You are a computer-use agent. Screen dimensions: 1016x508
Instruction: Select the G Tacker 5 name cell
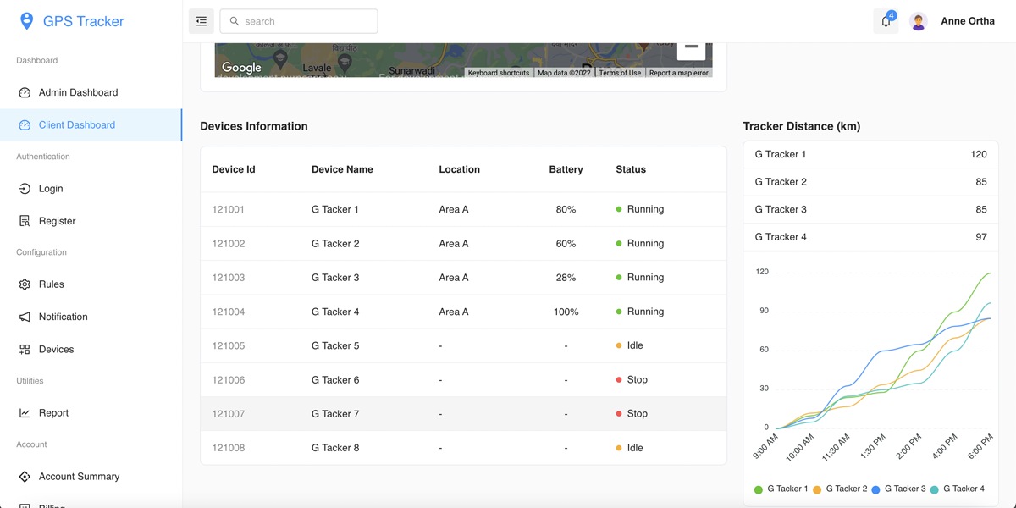(335, 345)
